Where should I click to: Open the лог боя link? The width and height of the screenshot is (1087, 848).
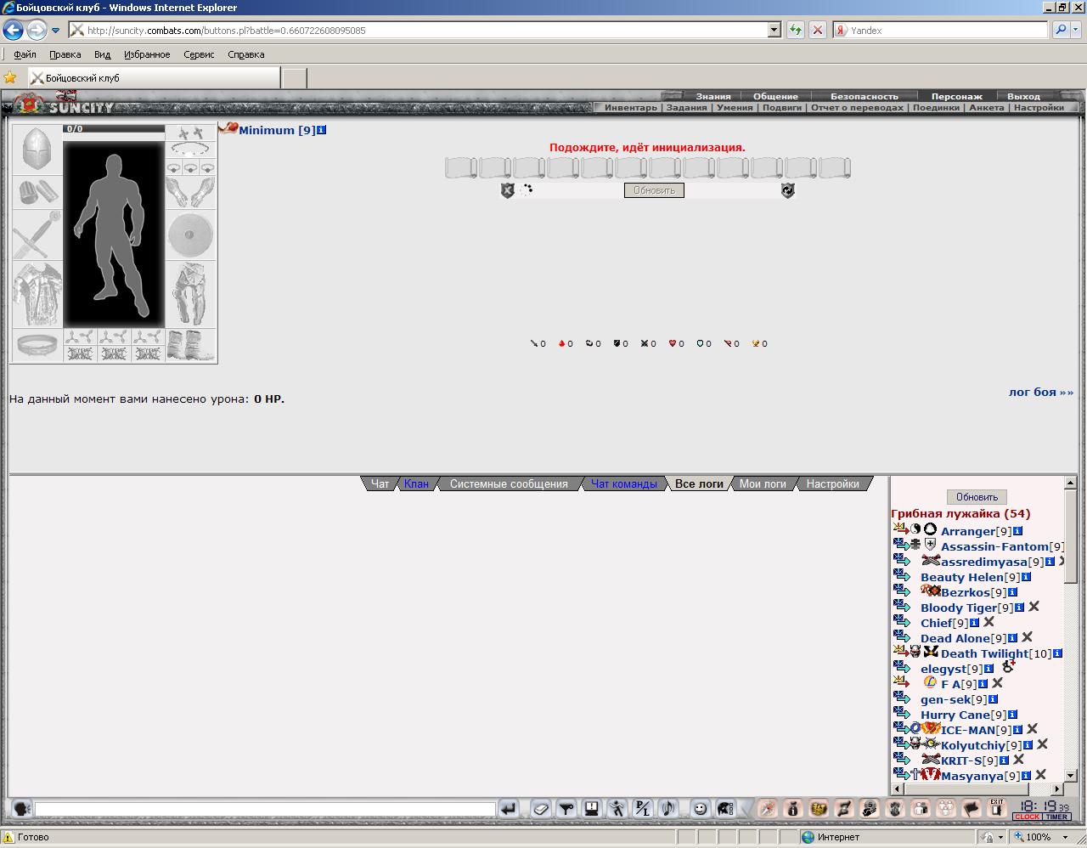tap(1040, 392)
